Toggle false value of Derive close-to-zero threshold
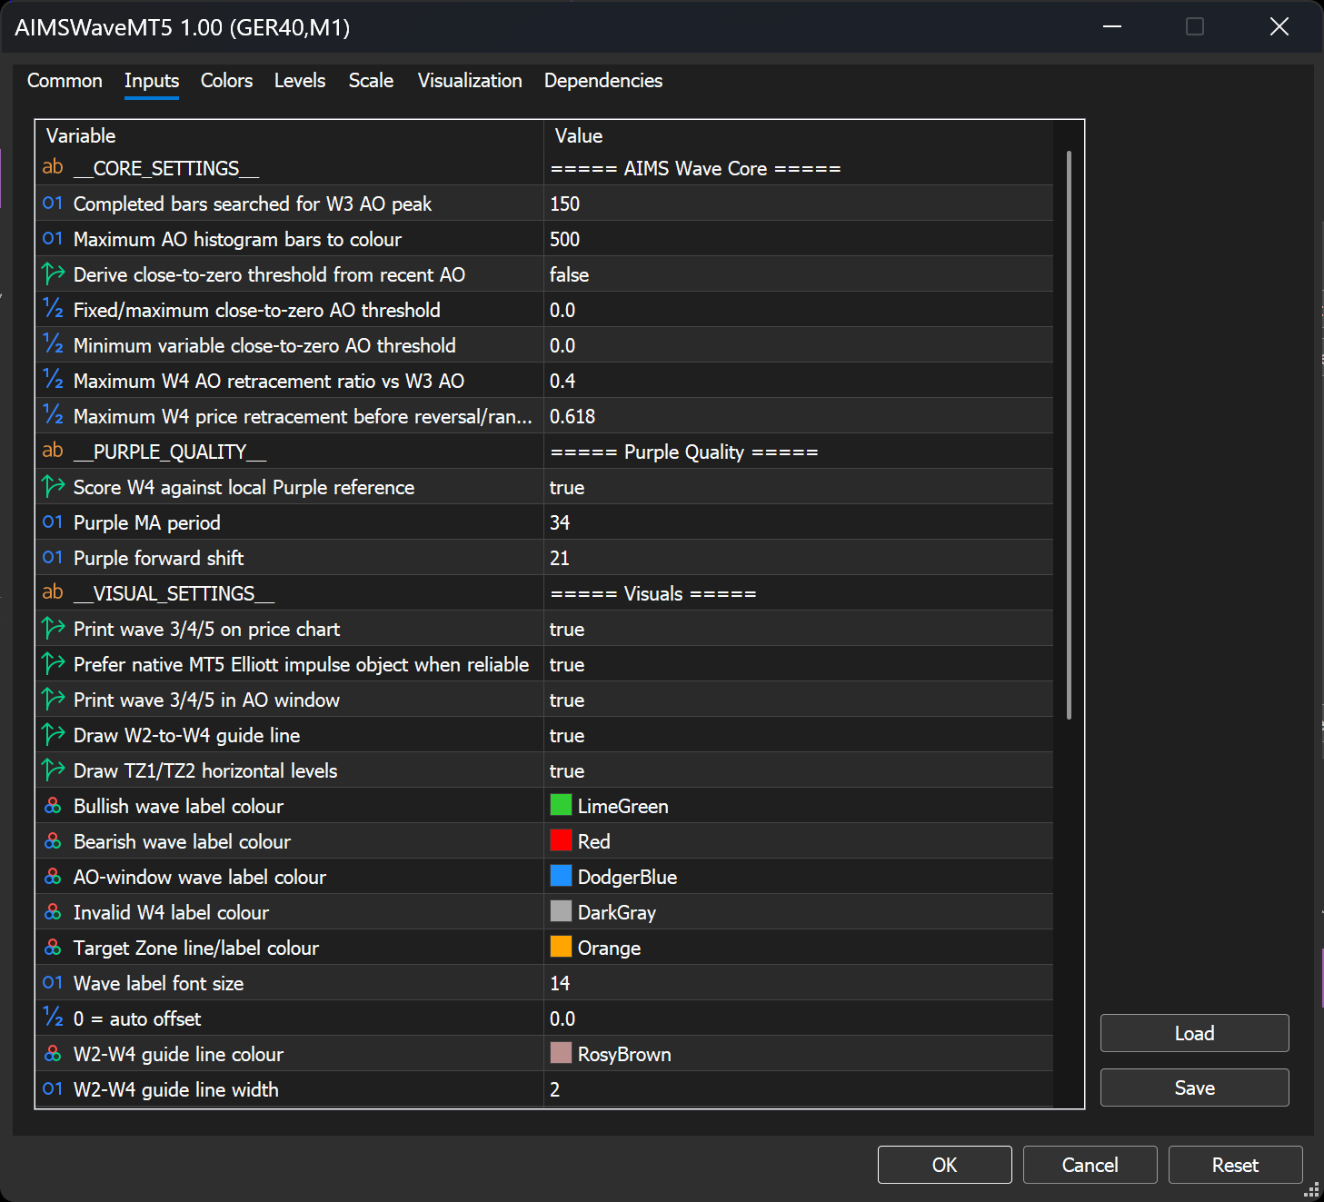Image resolution: width=1324 pixels, height=1202 pixels. 799,274
